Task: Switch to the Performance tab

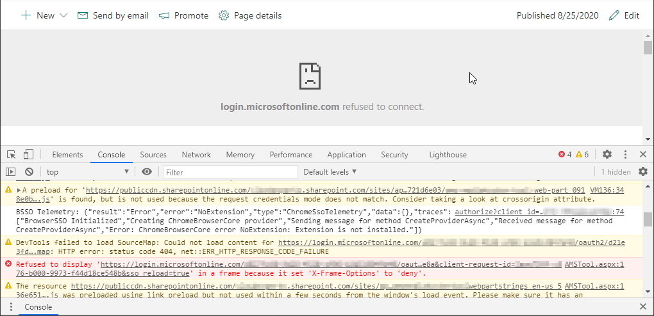Action: [x=290, y=155]
